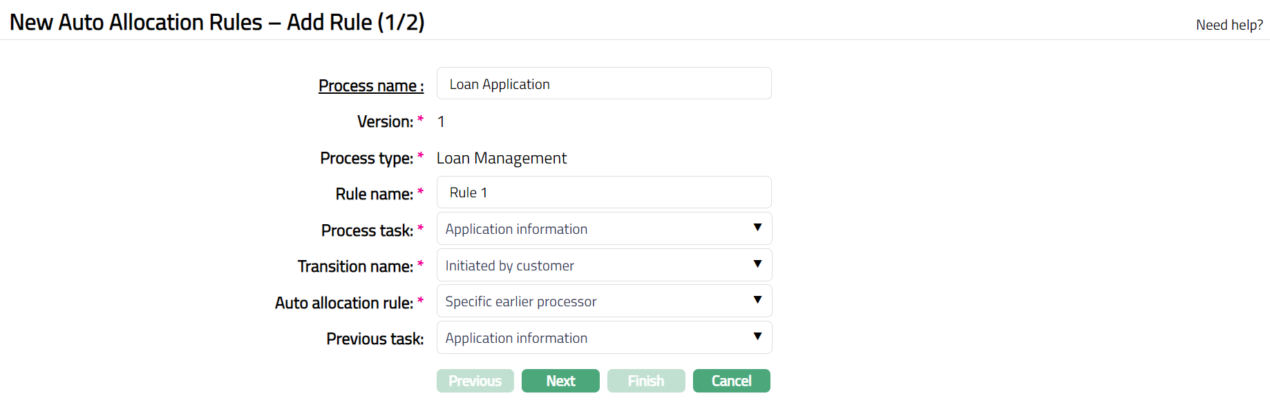1270x407 pixels.
Task: Click the underlined Process name label
Action: 371,85
